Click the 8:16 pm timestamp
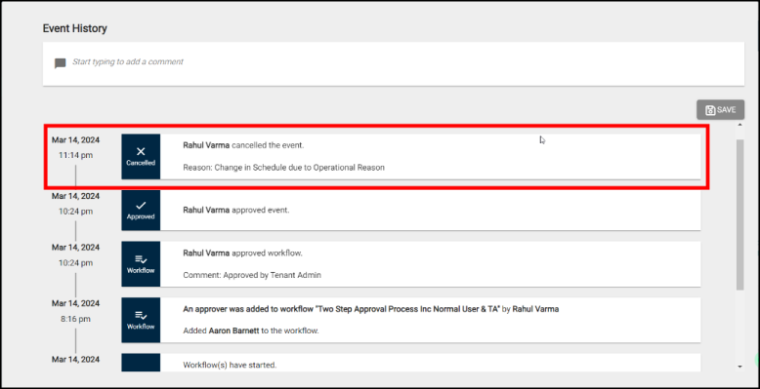Screen dimensions: 760x389 click(75, 319)
